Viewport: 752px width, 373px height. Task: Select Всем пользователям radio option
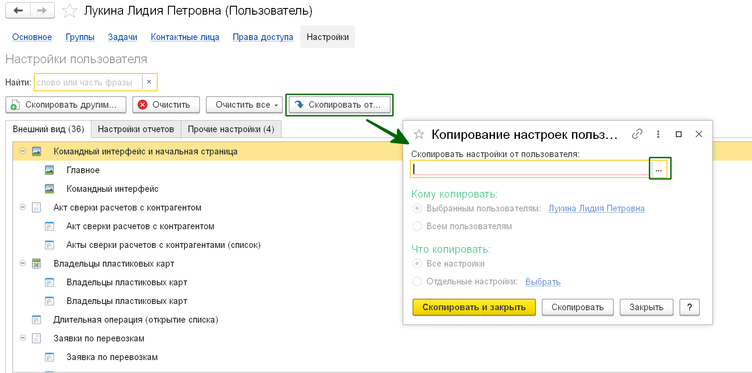tap(417, 226)
